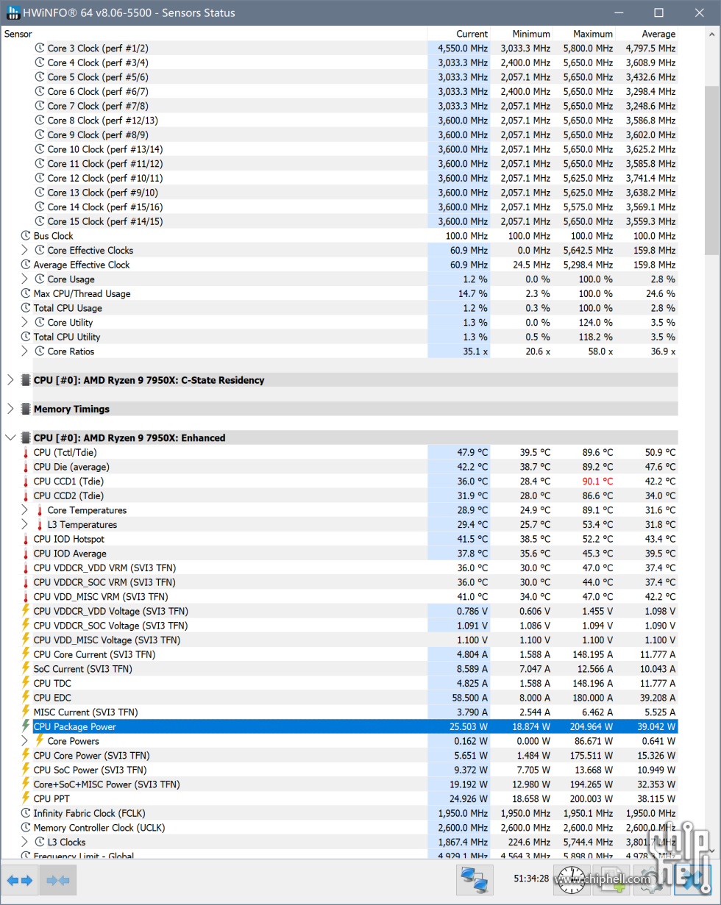Expand the Core Temperatures group
This screenshot has width=721, height=905.
[x=24, y=510]
